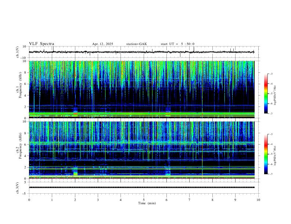This screenshot has height=224, width=291.
Task: Click the ch.1 spectrogram color bar
Action: pyautogui.click(x=266, y=94)
